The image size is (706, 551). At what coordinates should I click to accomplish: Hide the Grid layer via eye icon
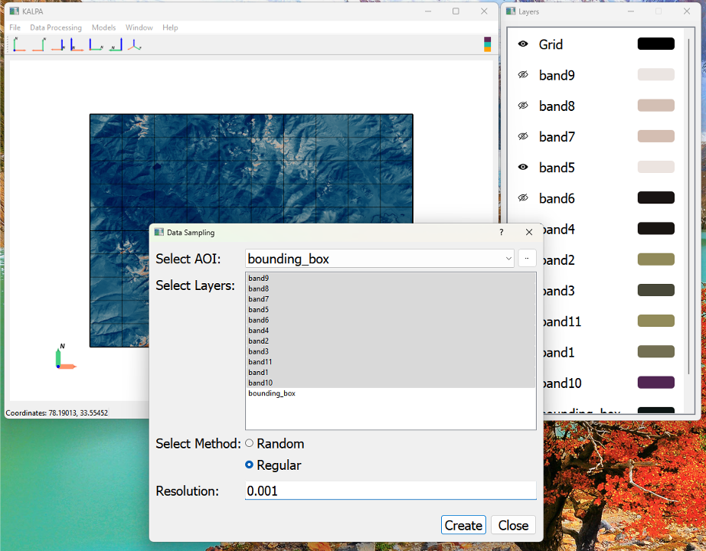pyautogui.click(x=523, y=44)
